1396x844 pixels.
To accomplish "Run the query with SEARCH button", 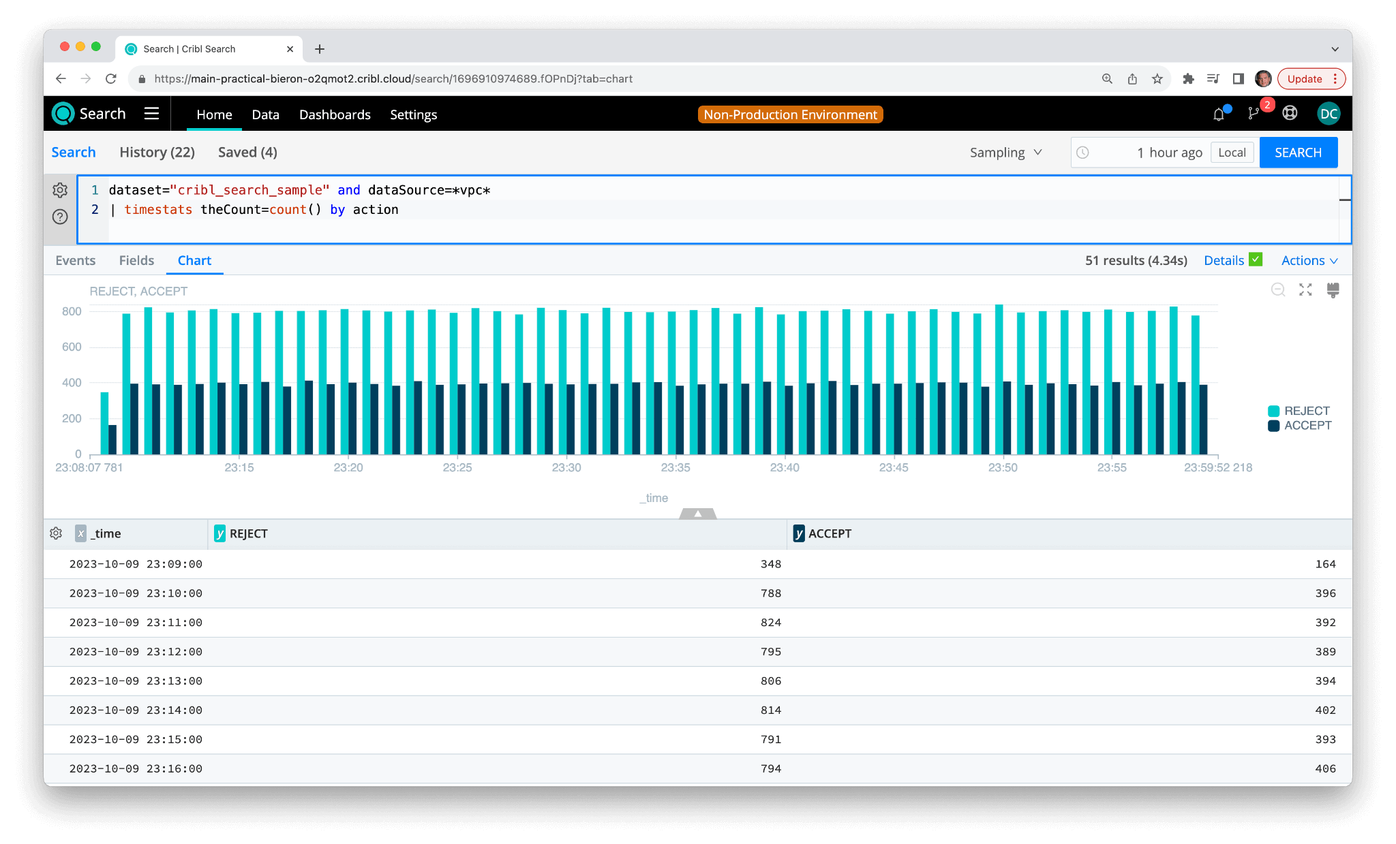I will pyautogui.click(x=1298, y=153).
